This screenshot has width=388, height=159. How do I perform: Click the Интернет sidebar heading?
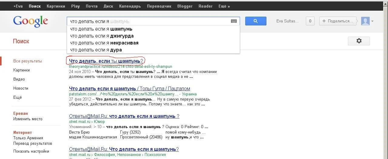[22, 132]
